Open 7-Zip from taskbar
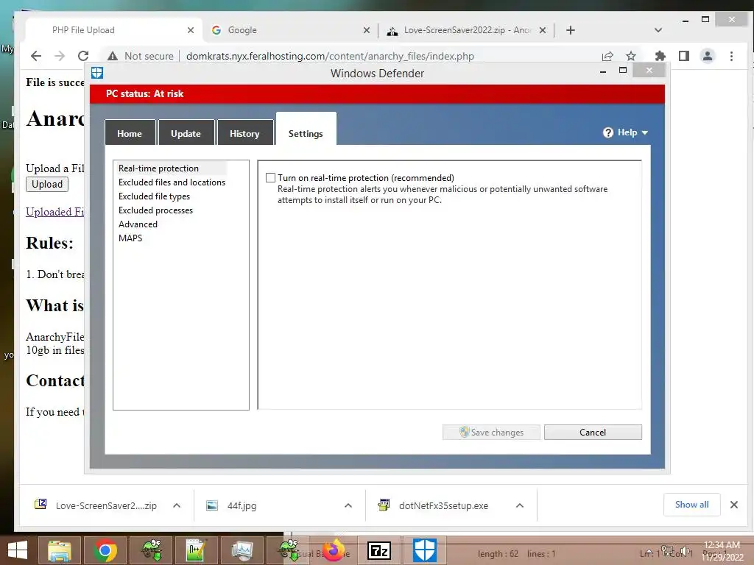Viewport: 754px width, 565px height. [379, 550]
